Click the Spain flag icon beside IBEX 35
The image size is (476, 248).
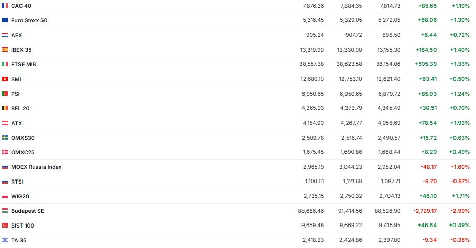click(5, 50)
